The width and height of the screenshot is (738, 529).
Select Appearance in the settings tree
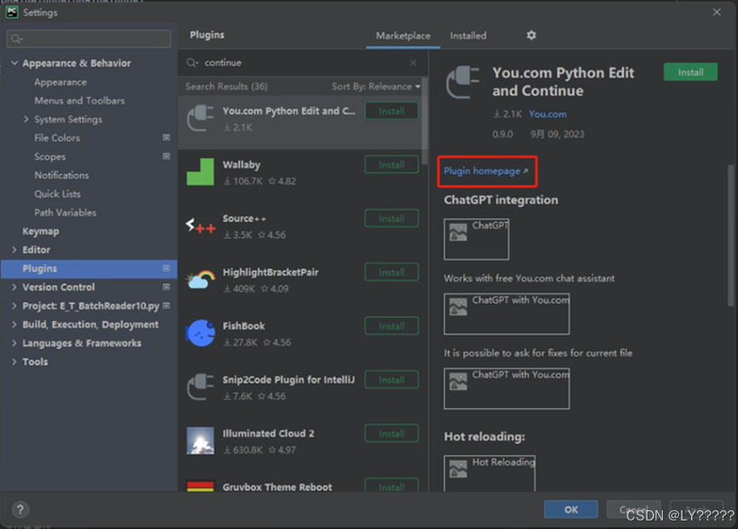pyautogui.click(x=61, y=82)
